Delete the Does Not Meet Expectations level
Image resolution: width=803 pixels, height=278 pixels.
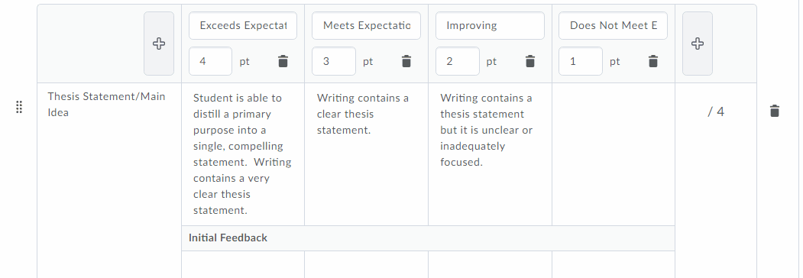653,61
